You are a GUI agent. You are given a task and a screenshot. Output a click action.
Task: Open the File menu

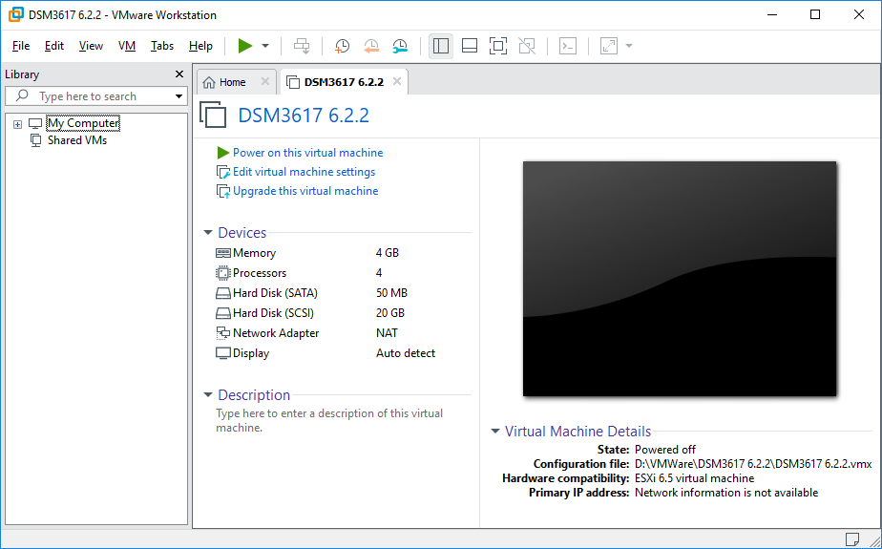pos(21,46)
